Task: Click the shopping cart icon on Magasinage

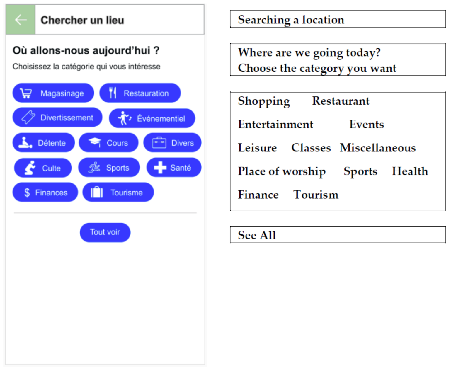Action: 26,93
